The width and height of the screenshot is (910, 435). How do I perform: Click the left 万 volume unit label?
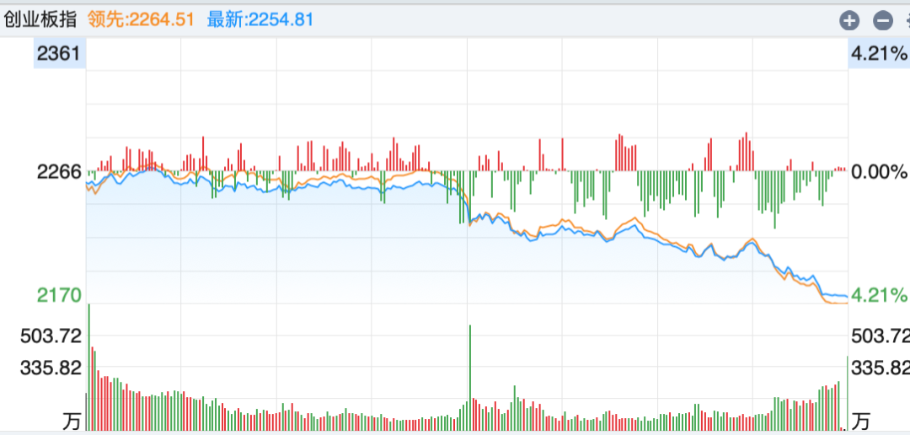click(72, 420)
